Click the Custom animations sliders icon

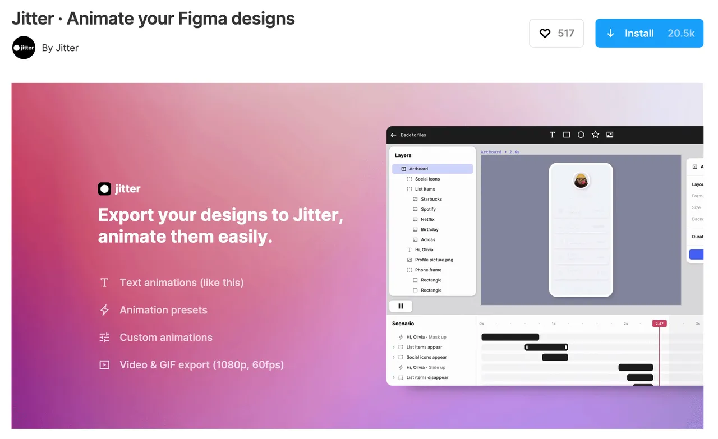click(x=104, y=338)
